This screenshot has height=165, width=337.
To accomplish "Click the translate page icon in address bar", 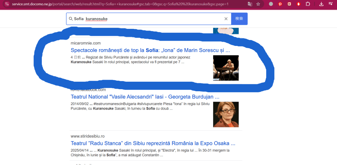I will [x=250, y=4].
